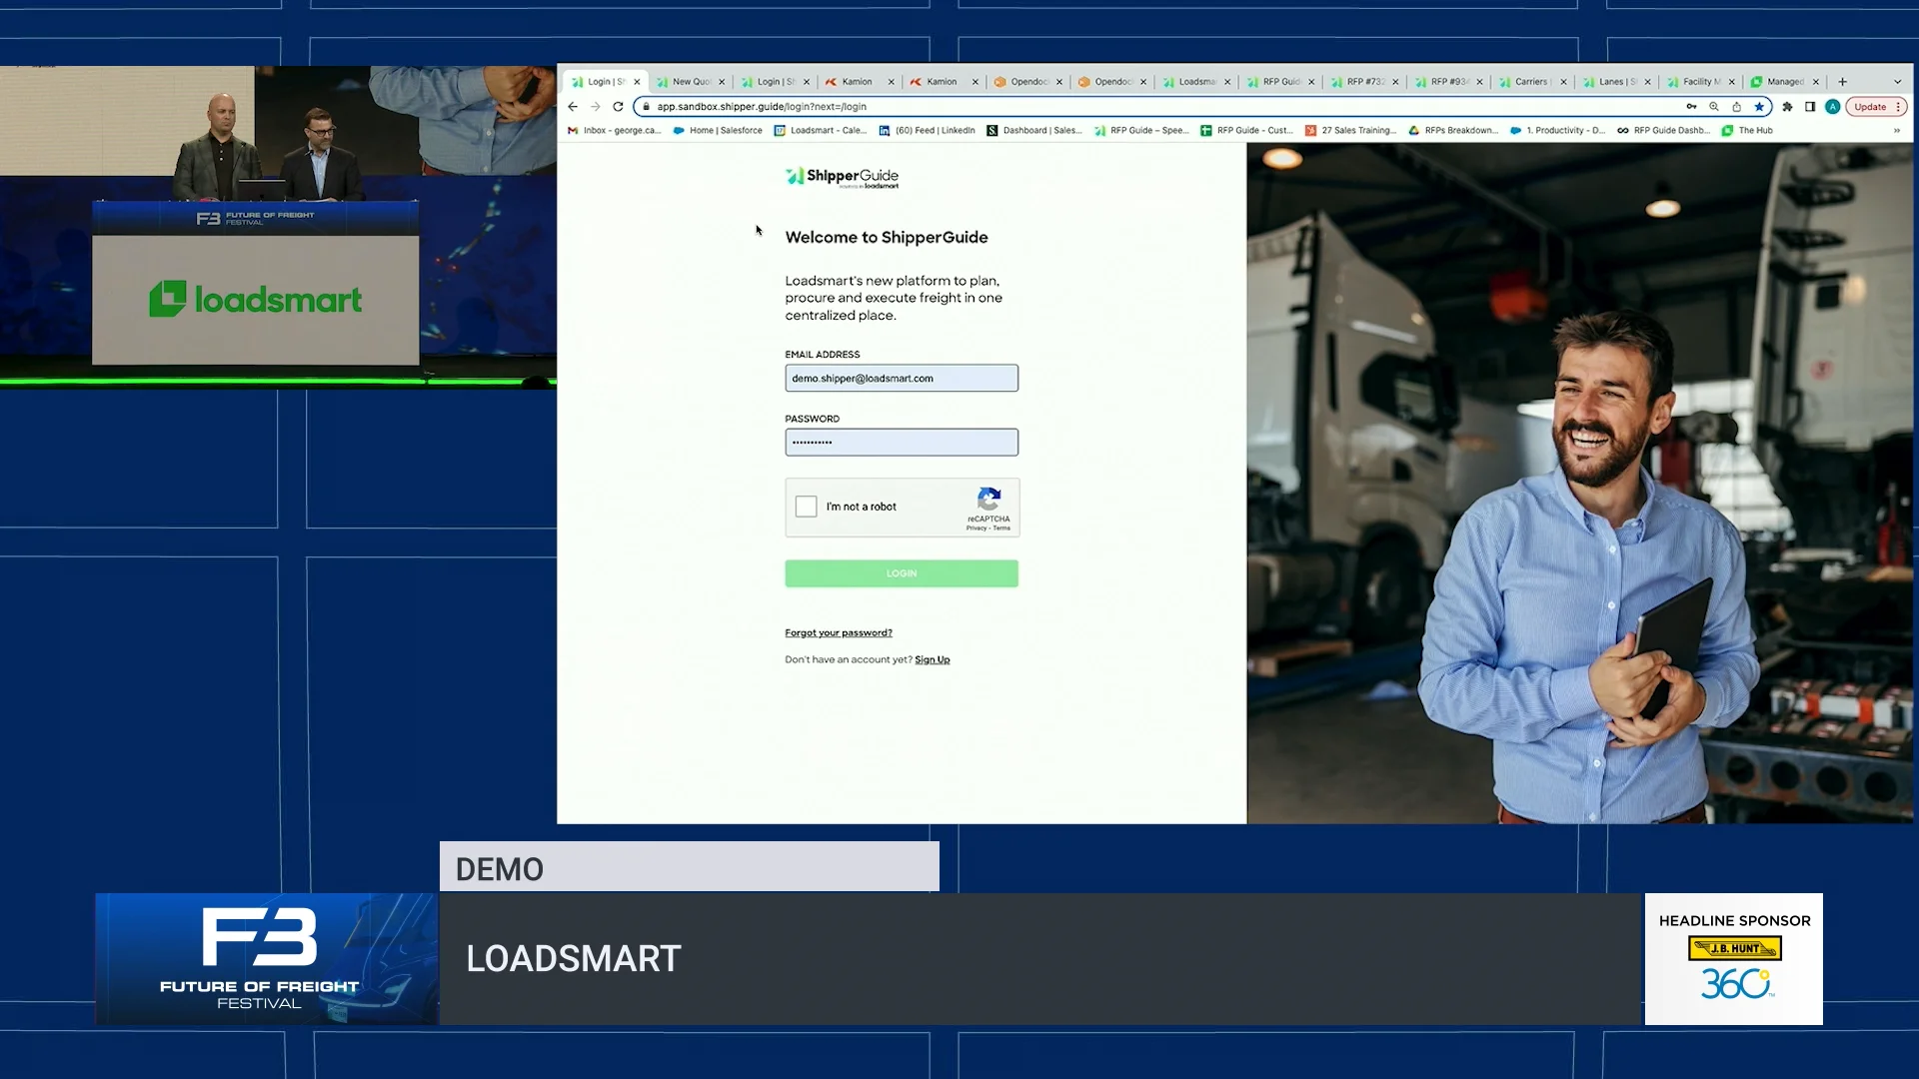Image resolution: width=1919 pixels, height=1079 pixels.
Task: Open Chrome's side panel icon
Action: tap(1810, 107)
